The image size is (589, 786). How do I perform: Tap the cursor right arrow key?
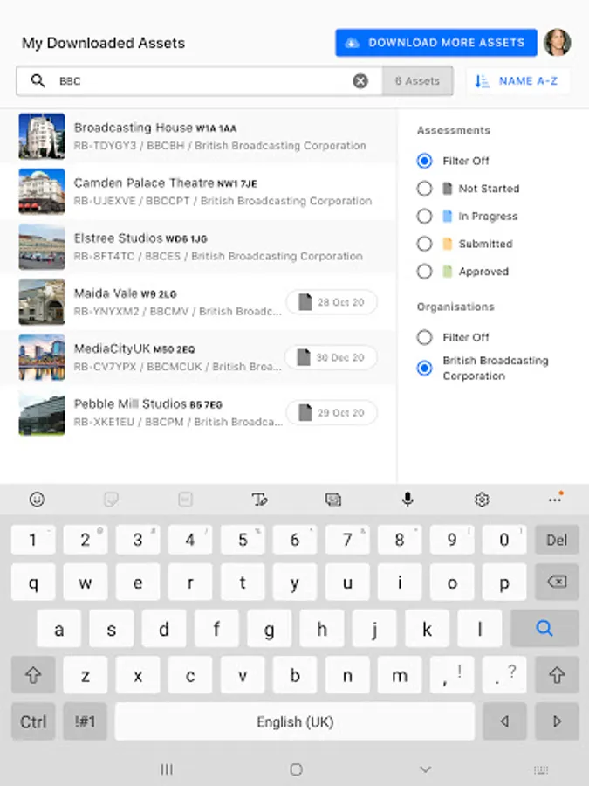[x=557, y=721]
